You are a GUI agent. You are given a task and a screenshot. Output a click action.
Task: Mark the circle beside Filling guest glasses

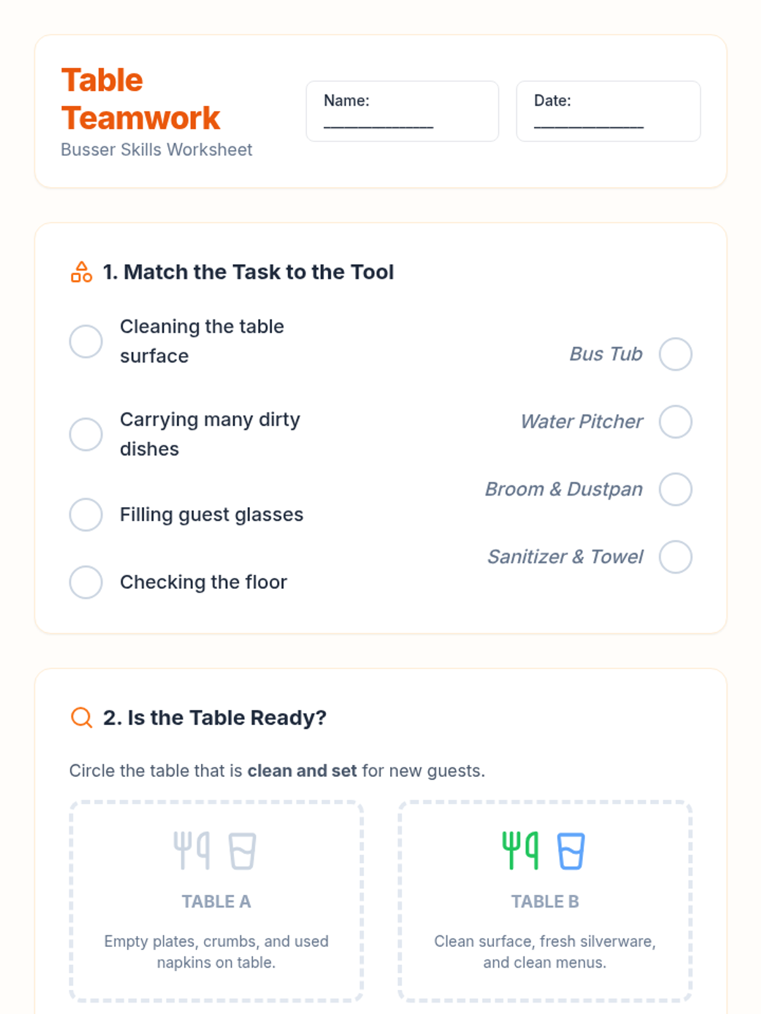coord(86,515)
